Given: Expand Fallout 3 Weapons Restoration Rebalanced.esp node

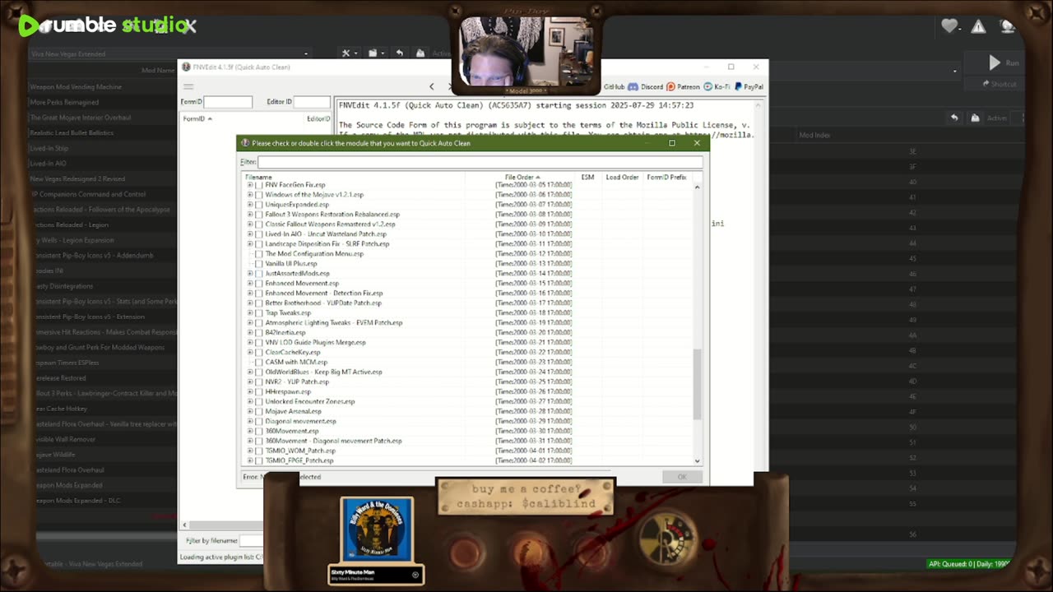Looking at the screenshot, I should tap(250, 215).
